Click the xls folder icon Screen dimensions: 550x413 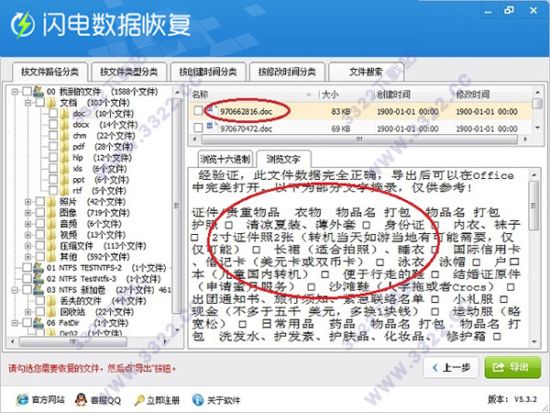click(64, 169)
